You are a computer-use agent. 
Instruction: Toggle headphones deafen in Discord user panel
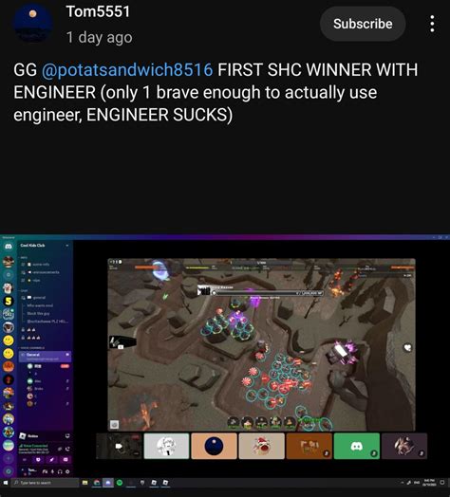tap(60, 471)
